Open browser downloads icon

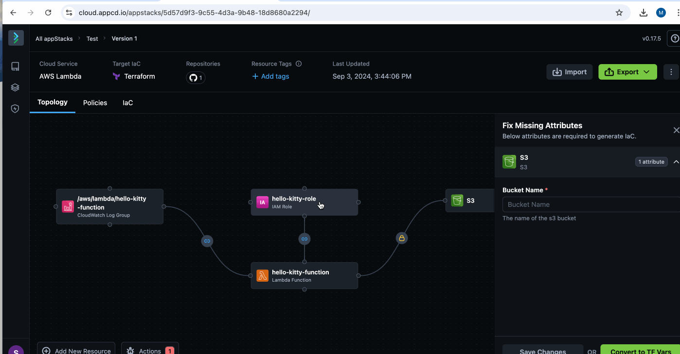point(644,13)
